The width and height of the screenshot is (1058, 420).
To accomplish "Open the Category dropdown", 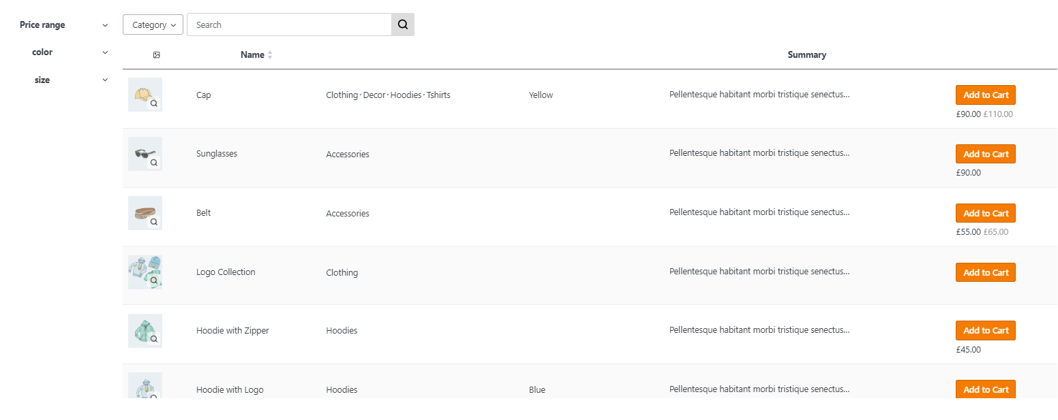I will pos(153,25).
